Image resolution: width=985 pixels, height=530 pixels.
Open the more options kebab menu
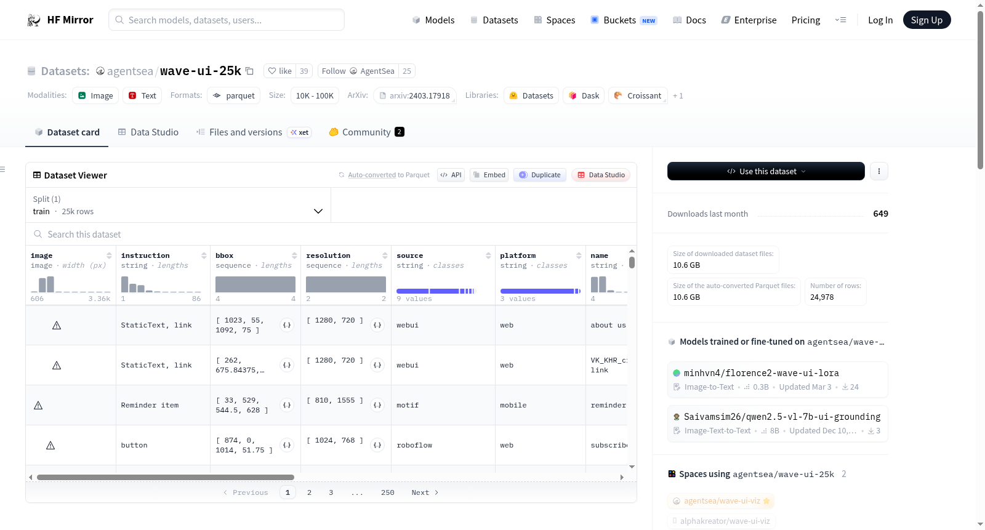[879, 171]
